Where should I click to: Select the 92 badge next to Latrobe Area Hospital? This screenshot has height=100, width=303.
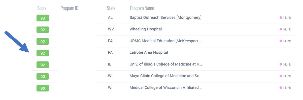coord(43,53)
